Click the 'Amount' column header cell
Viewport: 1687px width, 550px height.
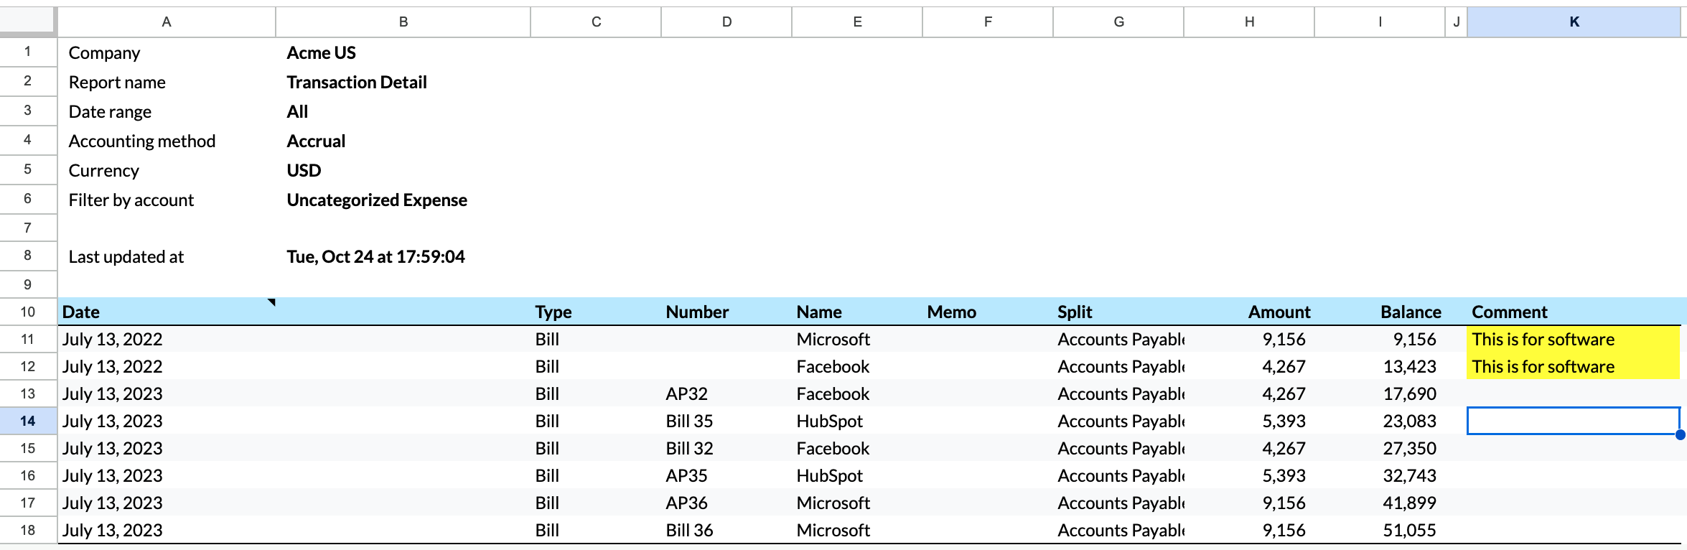coord(1249,312)
